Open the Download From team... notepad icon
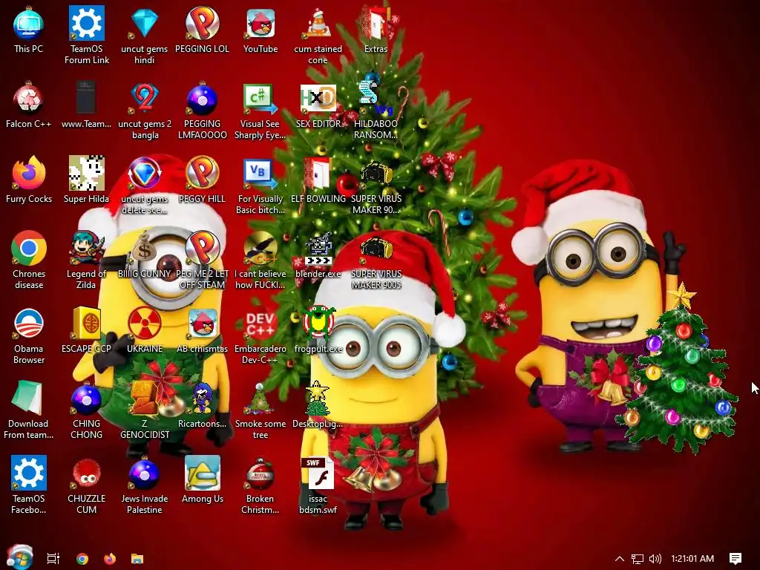 pos(28,410)
